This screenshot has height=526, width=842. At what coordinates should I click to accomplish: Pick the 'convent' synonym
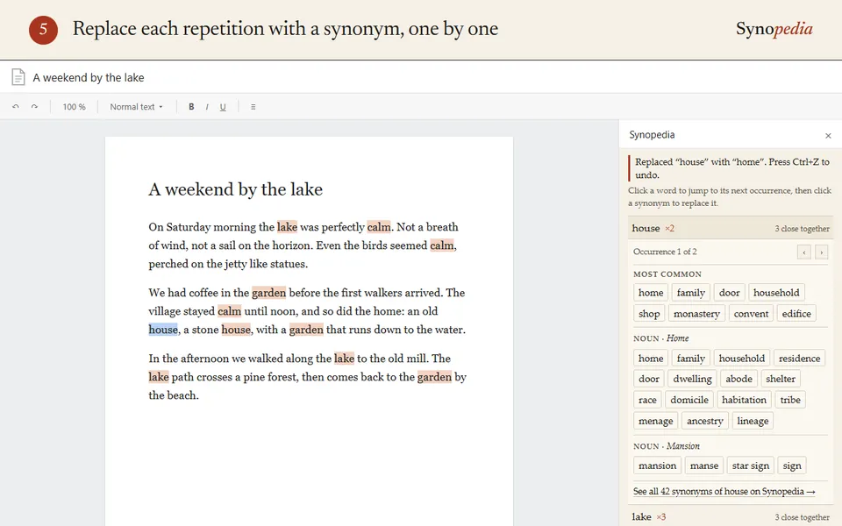(x=751, y=314)
